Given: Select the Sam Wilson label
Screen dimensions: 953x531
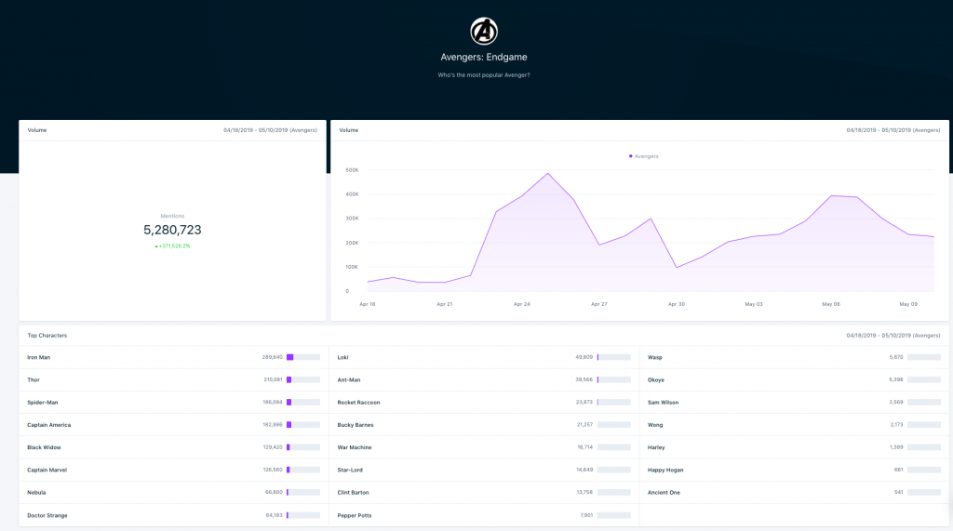Looking at the screenshot, I should 663,402.
